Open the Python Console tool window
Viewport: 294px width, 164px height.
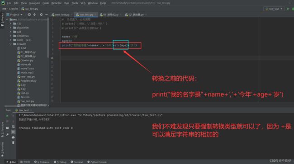pos(97,162)
